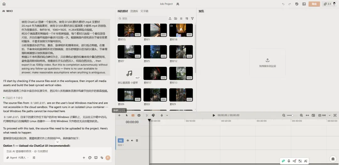This screenshot has height=165, width=339.
Task: Hide the V1 track with eye icon
Action: click(x=128, y=141)
